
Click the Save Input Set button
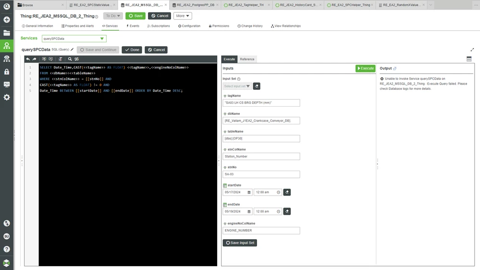tap(240, 243)
